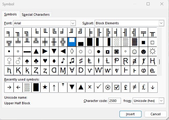Image resolution: width=169 pixels, height=120 pixels.
Task: Select the horizontal black rectangle bar symbol
Action: 27,51
